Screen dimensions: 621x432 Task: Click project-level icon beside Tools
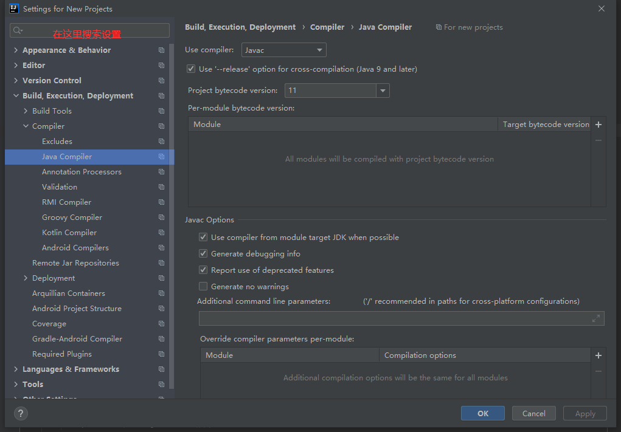click(x=162, y=385)
